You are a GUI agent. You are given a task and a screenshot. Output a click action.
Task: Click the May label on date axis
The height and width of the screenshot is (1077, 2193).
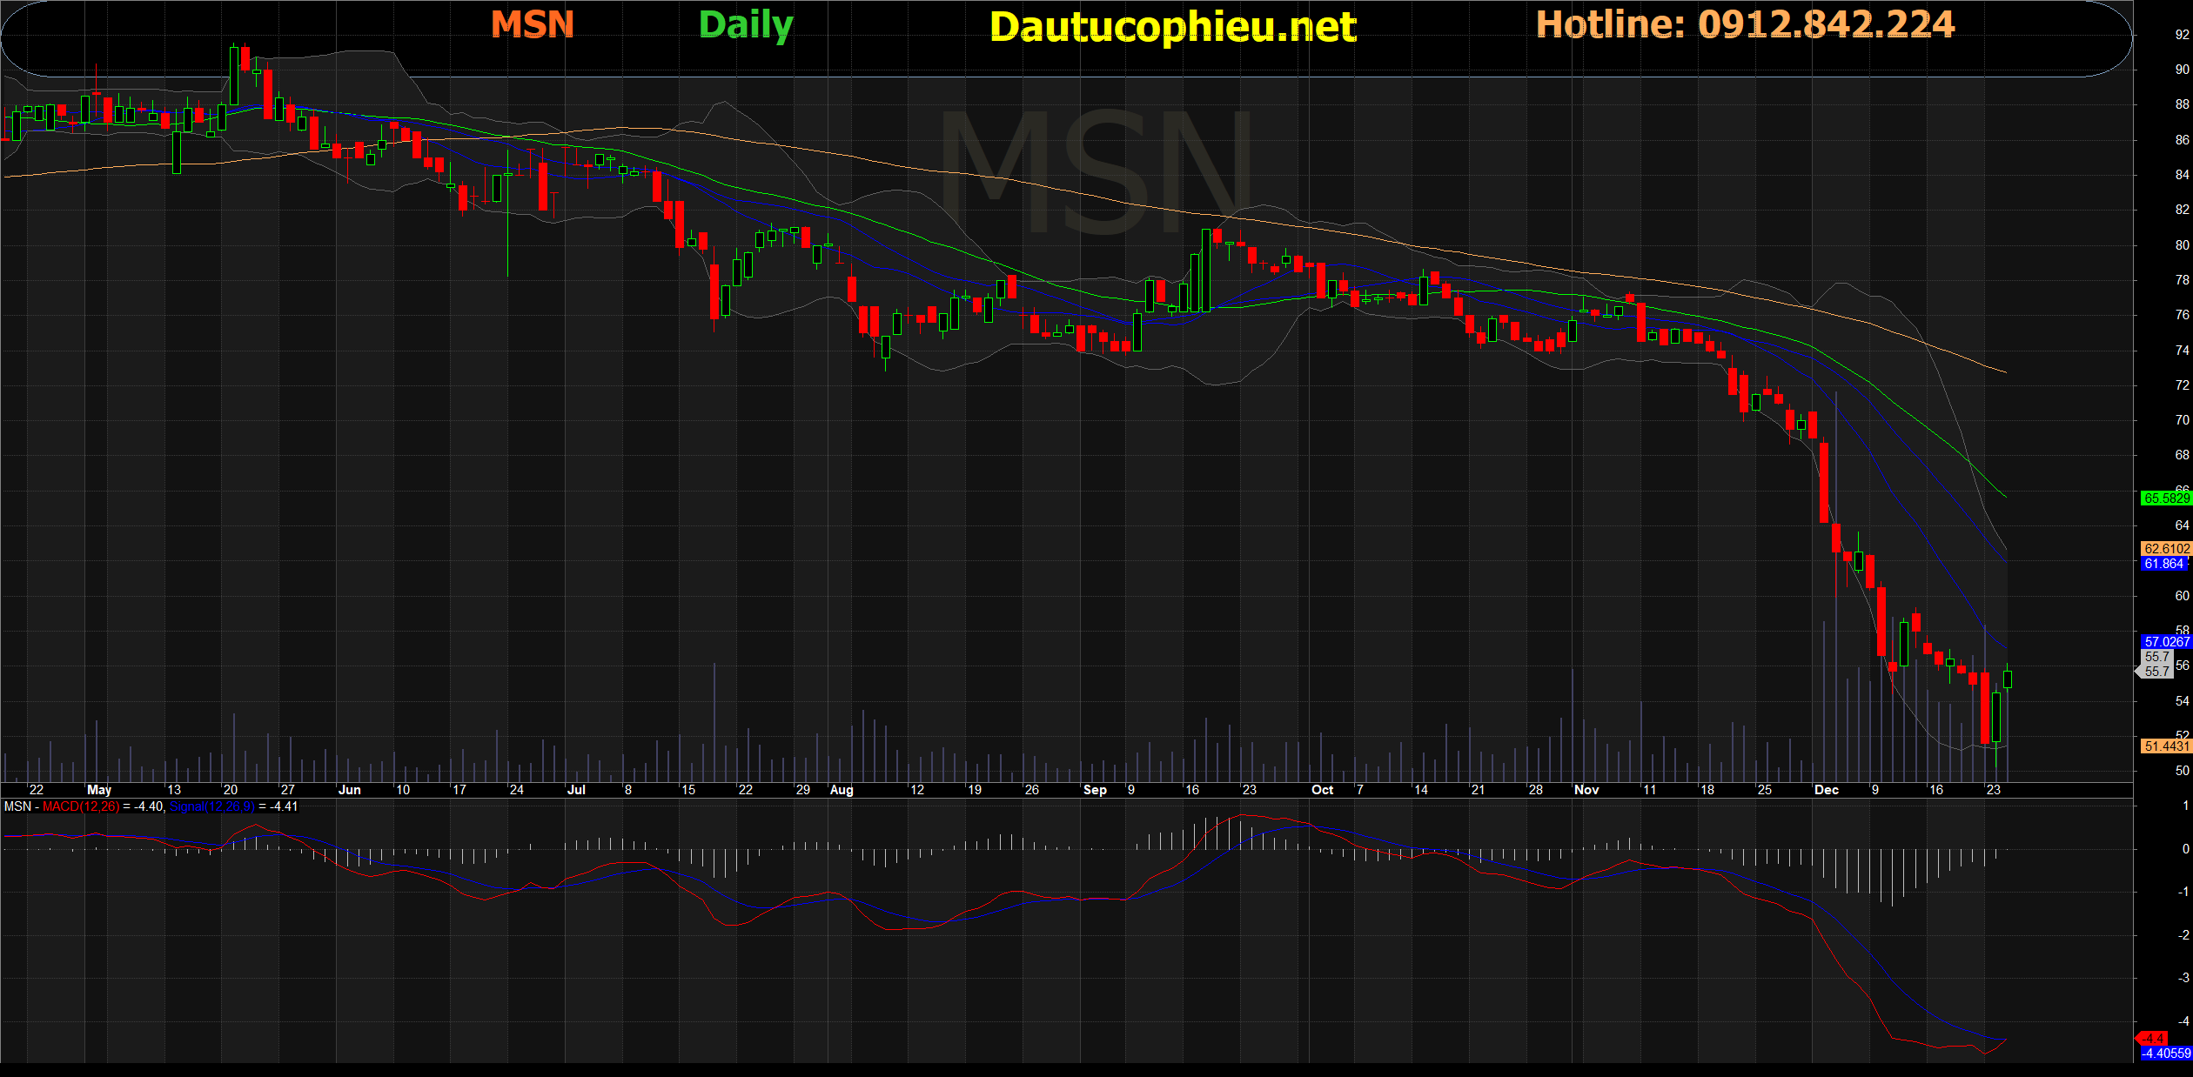(x=99, y=790)
